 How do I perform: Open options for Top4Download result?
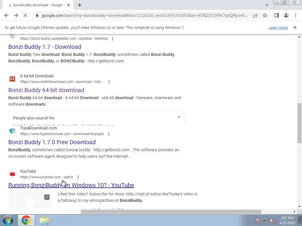pos(109,134)
